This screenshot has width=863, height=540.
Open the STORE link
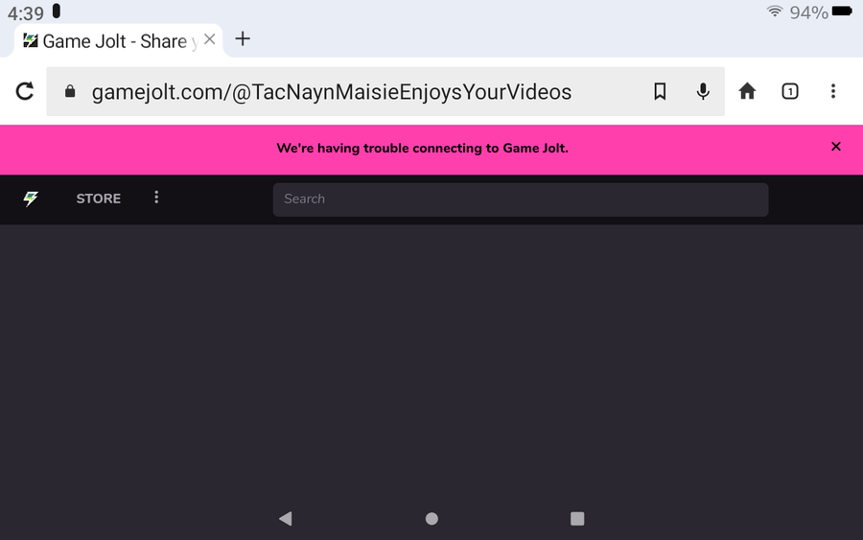pos(99,199)
